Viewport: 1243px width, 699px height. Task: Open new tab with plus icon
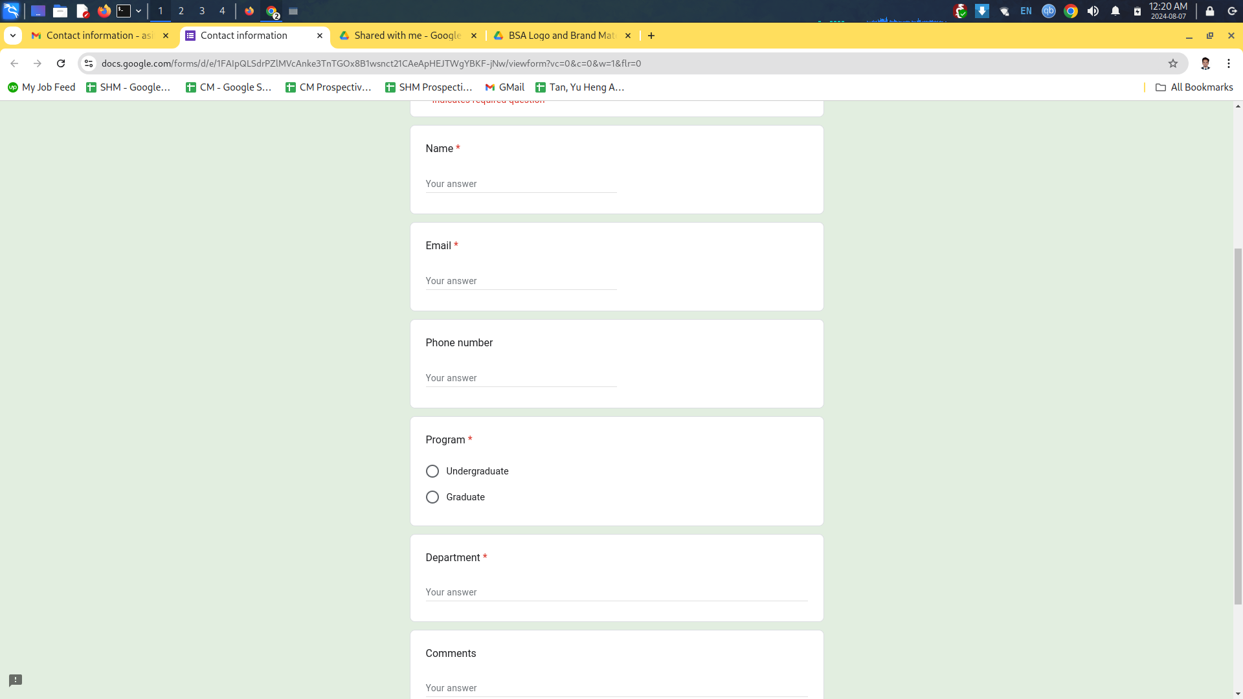pos(651,36)
